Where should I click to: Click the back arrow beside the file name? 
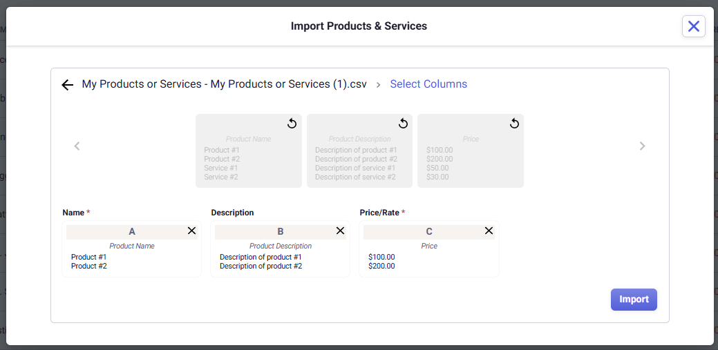(67, 85)
